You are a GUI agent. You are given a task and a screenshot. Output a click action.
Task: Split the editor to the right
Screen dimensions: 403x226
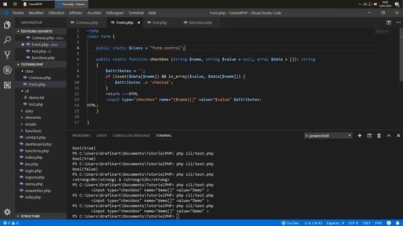389,23
